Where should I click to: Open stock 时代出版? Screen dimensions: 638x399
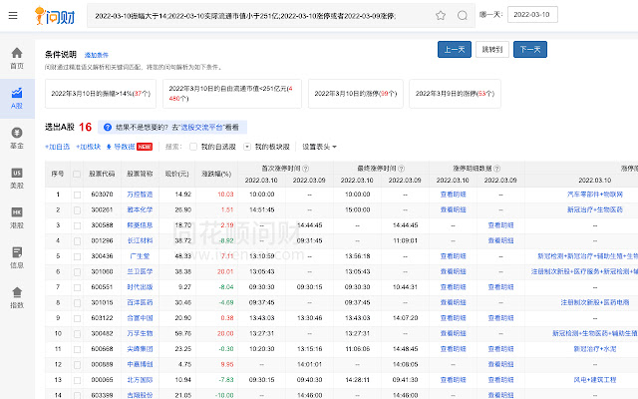pyautogui.click(x=140, y=287)
